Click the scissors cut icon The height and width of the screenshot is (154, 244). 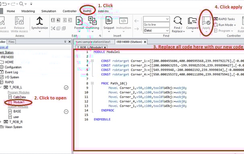(53, 28)
